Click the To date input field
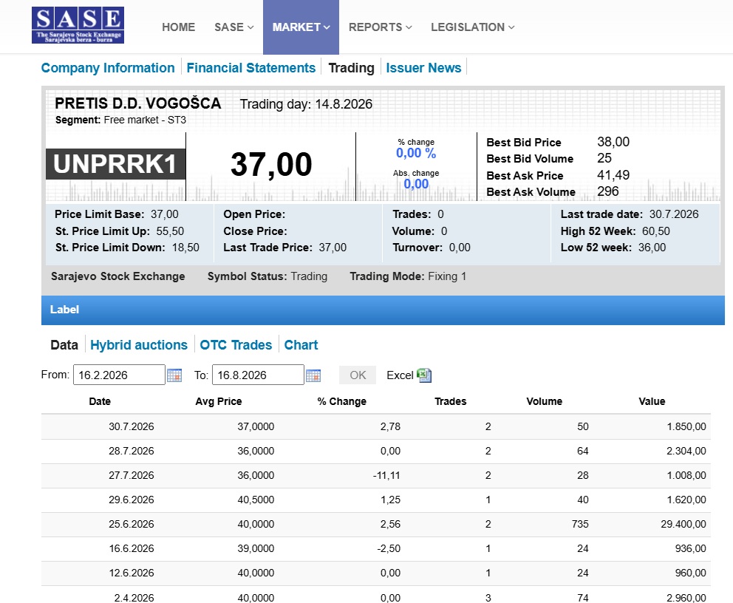This screenshot has width=733, height=603. pos(258,375)
